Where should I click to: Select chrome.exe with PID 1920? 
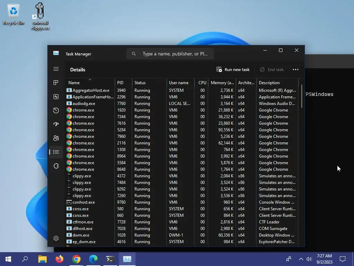click(182, 110)
